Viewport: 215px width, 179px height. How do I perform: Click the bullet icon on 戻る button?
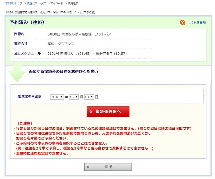pos(88,167)
